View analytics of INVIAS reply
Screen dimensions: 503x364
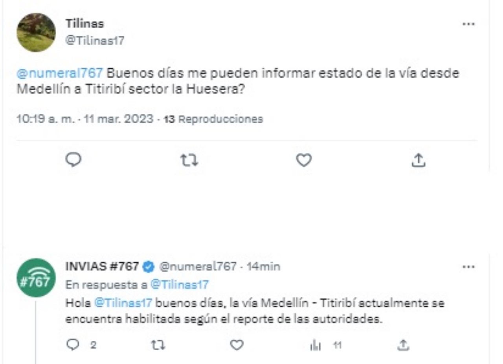pos(316,345)
